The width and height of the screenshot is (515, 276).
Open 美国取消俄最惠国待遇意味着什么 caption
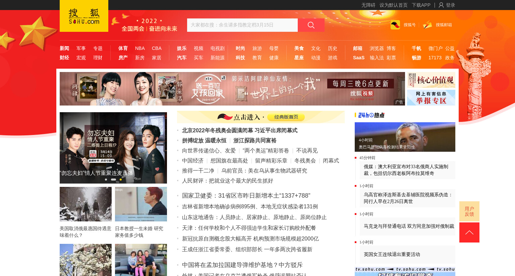(x=85, y=232)
